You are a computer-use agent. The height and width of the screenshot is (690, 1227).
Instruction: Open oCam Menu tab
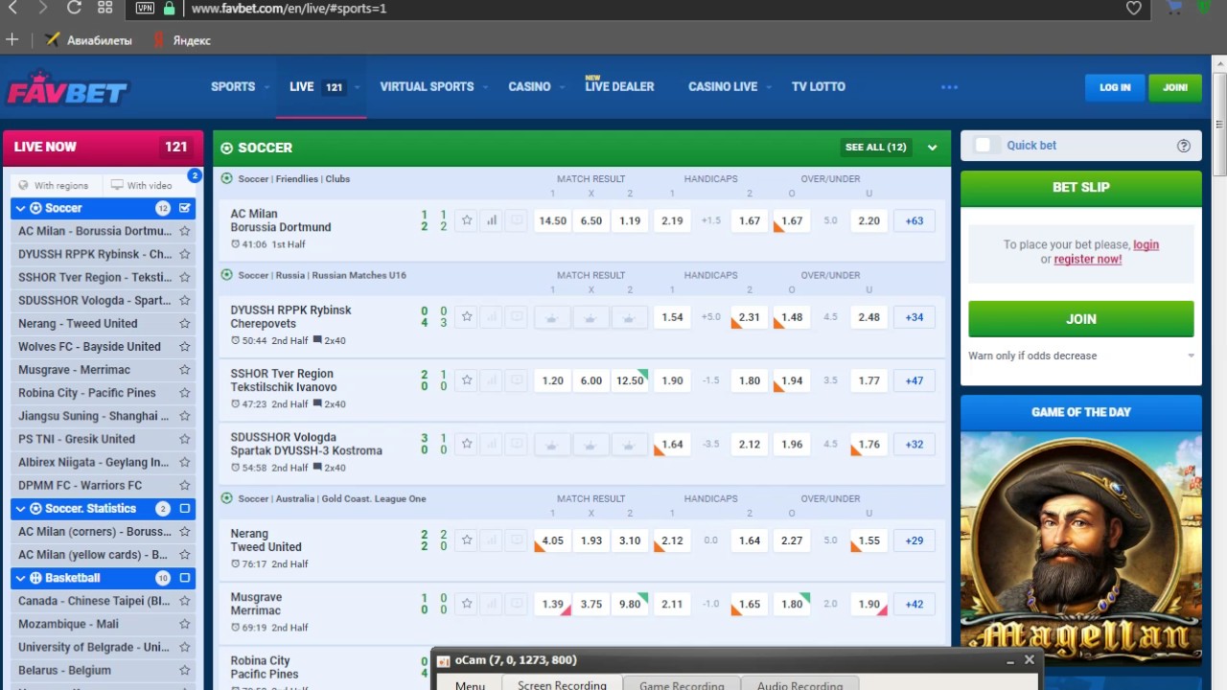pos(470,684)
